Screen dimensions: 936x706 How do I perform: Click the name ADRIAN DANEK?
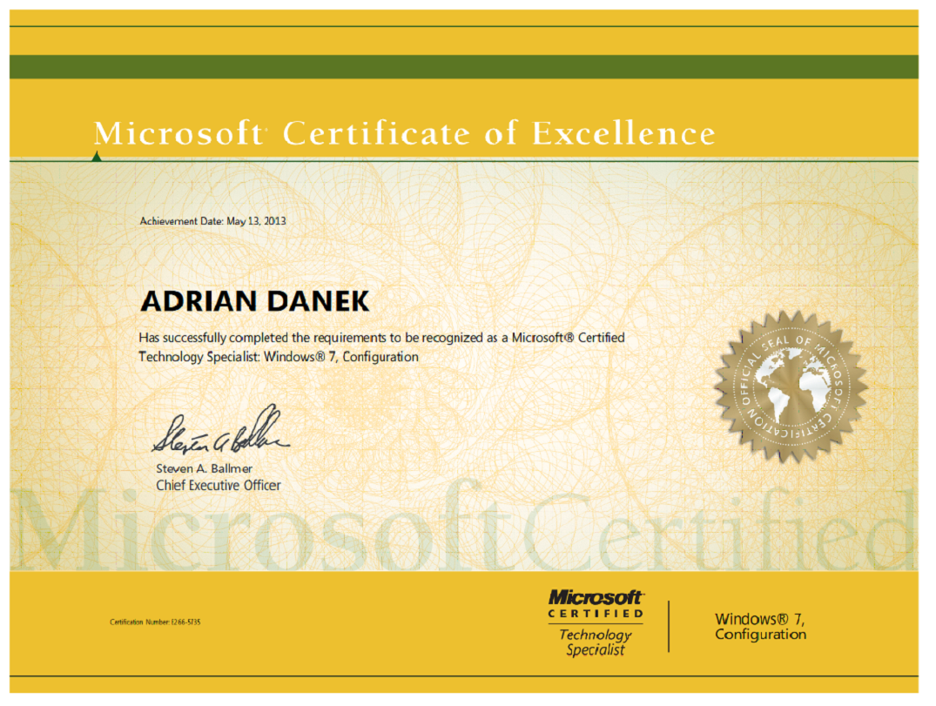click(x=254, y=301)
